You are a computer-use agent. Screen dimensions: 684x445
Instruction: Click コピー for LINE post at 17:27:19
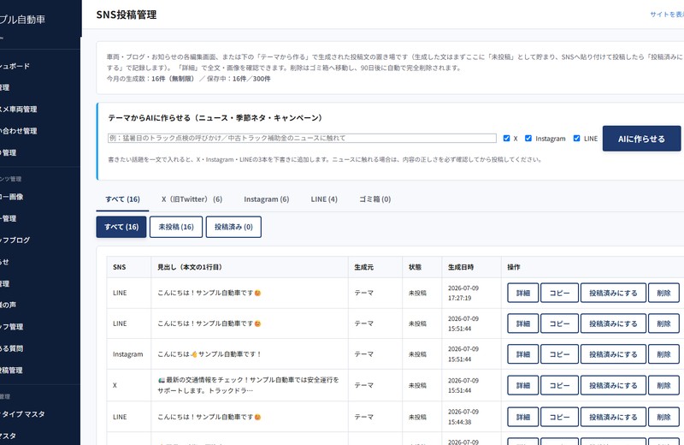(x=559, y=293)
